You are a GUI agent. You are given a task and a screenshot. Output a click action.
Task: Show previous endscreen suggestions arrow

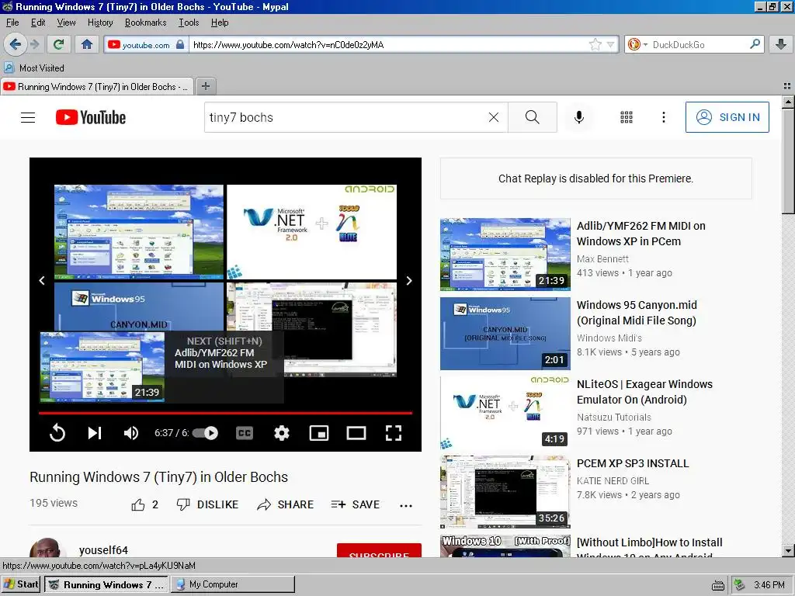click(x=42, y=280)
